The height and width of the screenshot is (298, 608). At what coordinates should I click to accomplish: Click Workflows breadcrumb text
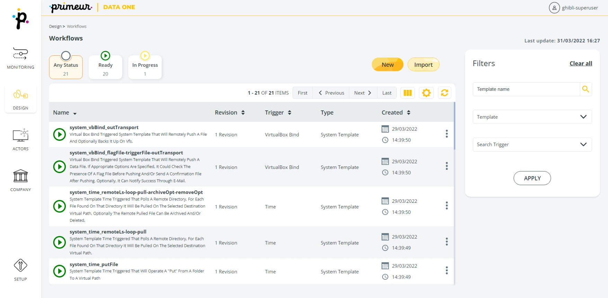coord(77,26)
